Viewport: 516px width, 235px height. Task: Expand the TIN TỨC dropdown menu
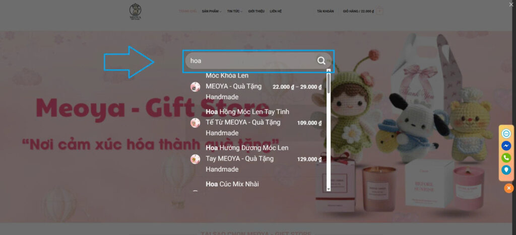click(x=235, y=11)
